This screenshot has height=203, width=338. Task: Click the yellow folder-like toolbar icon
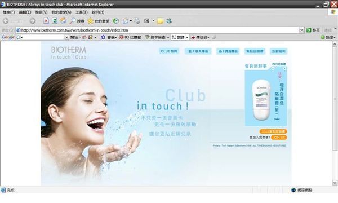[160, 21]
